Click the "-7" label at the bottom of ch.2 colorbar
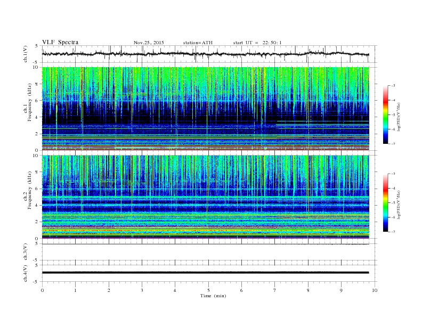 pos(393,232)
